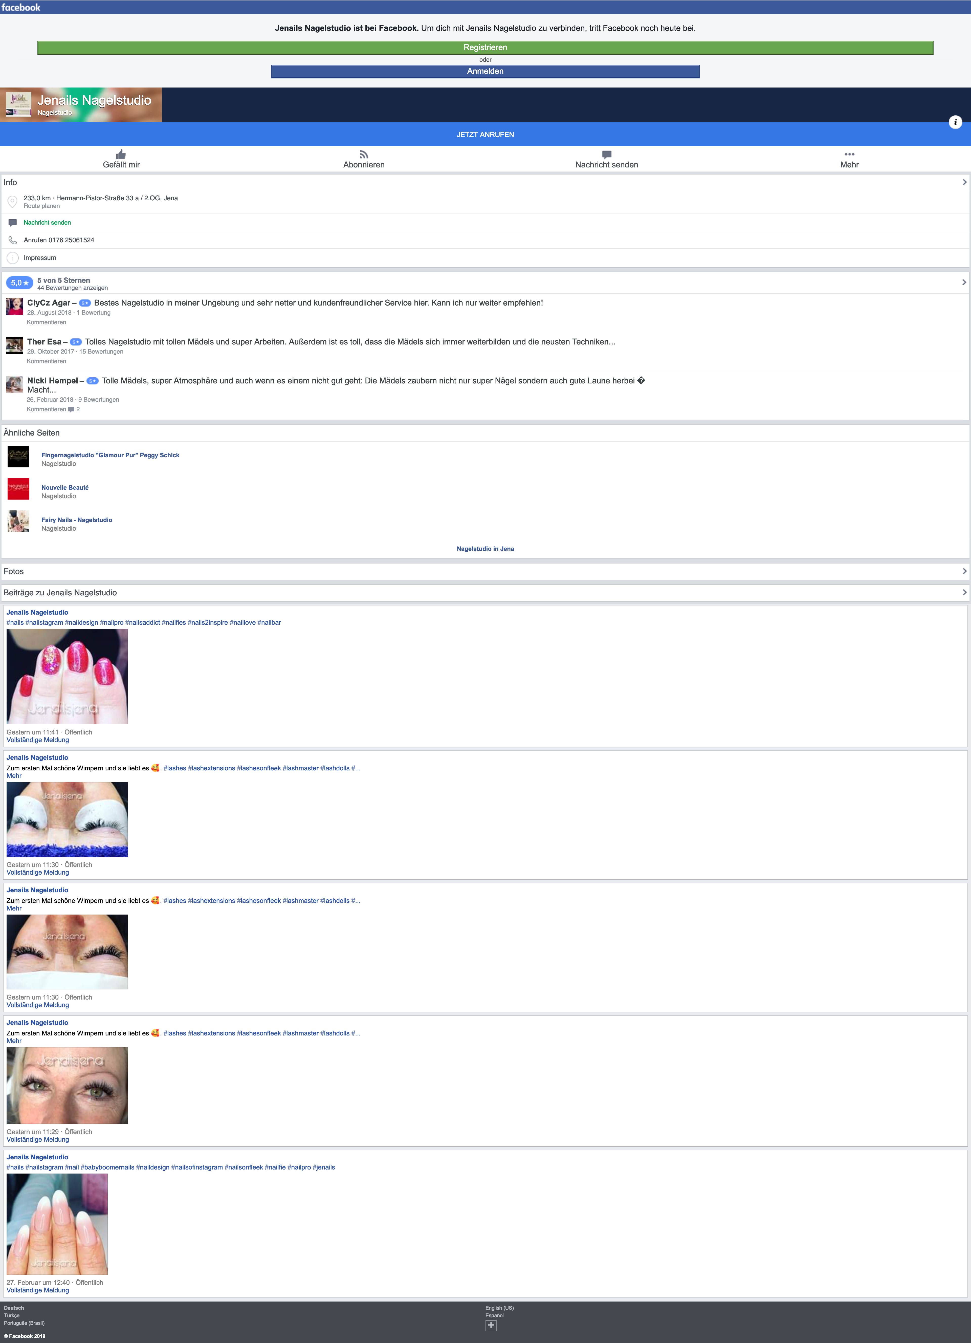Click Kommentieren under Ther Esa review

pyautogui.click(x=46, y=361)
